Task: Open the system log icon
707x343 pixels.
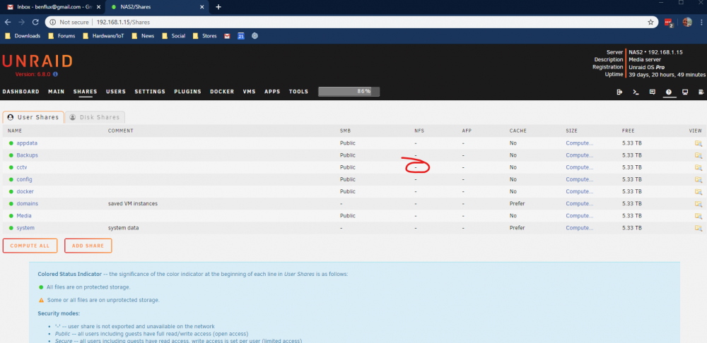Action: [x=701, y=92]
